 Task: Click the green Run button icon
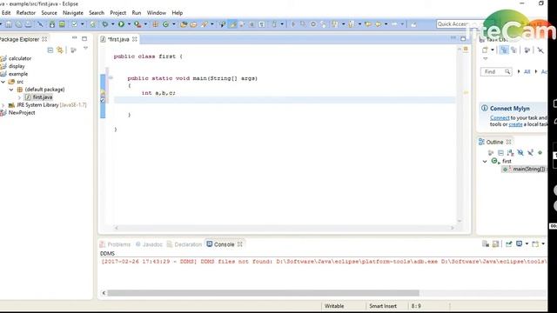pos(121,24)
